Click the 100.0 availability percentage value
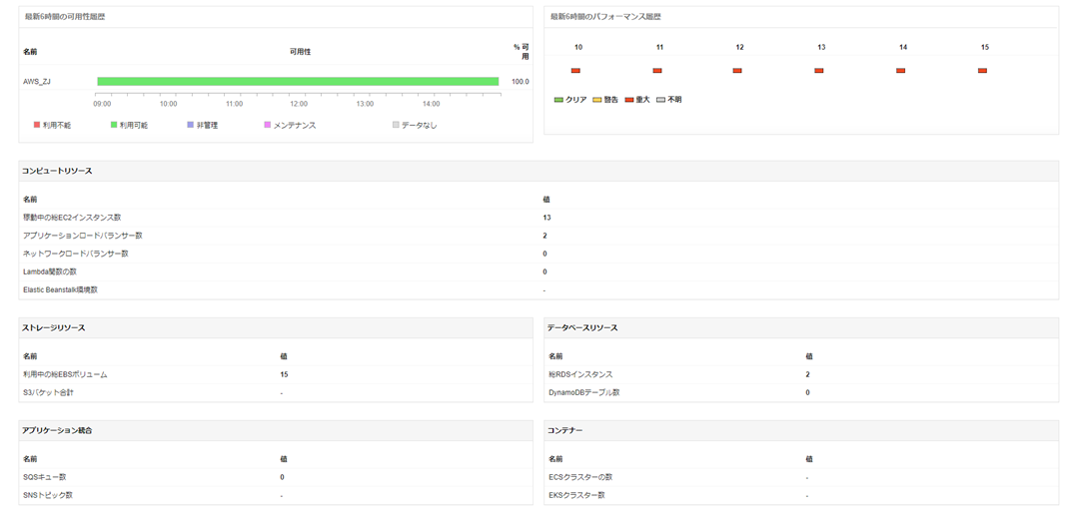The image size is (1068, 529). (x=520, y=82)
